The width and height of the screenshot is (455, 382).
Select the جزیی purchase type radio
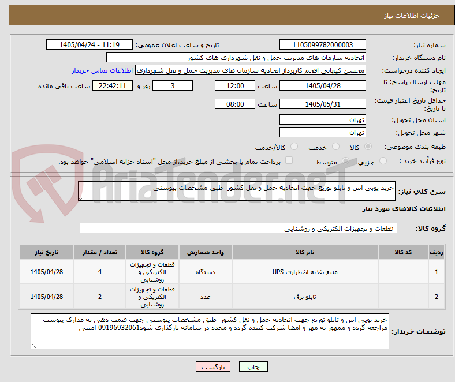pos(383,161)
